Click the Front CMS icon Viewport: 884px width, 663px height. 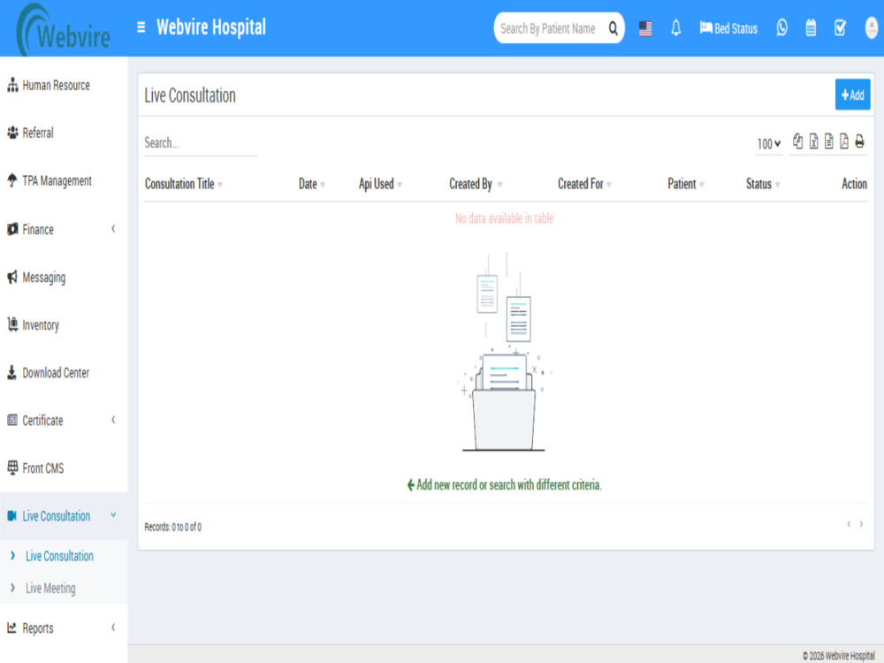12,468
